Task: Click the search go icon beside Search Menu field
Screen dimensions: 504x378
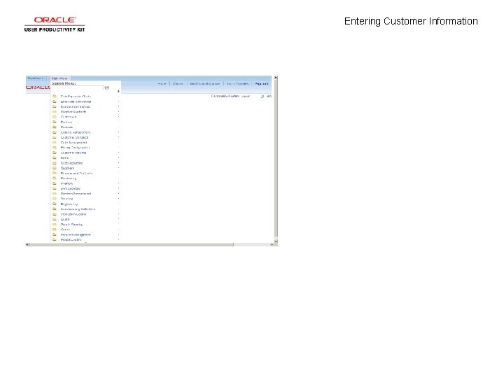Action: (106, 87)
